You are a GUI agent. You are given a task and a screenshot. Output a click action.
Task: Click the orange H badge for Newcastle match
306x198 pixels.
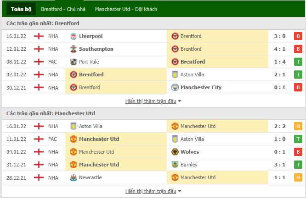pyautogui.click(x=298, y=177)
